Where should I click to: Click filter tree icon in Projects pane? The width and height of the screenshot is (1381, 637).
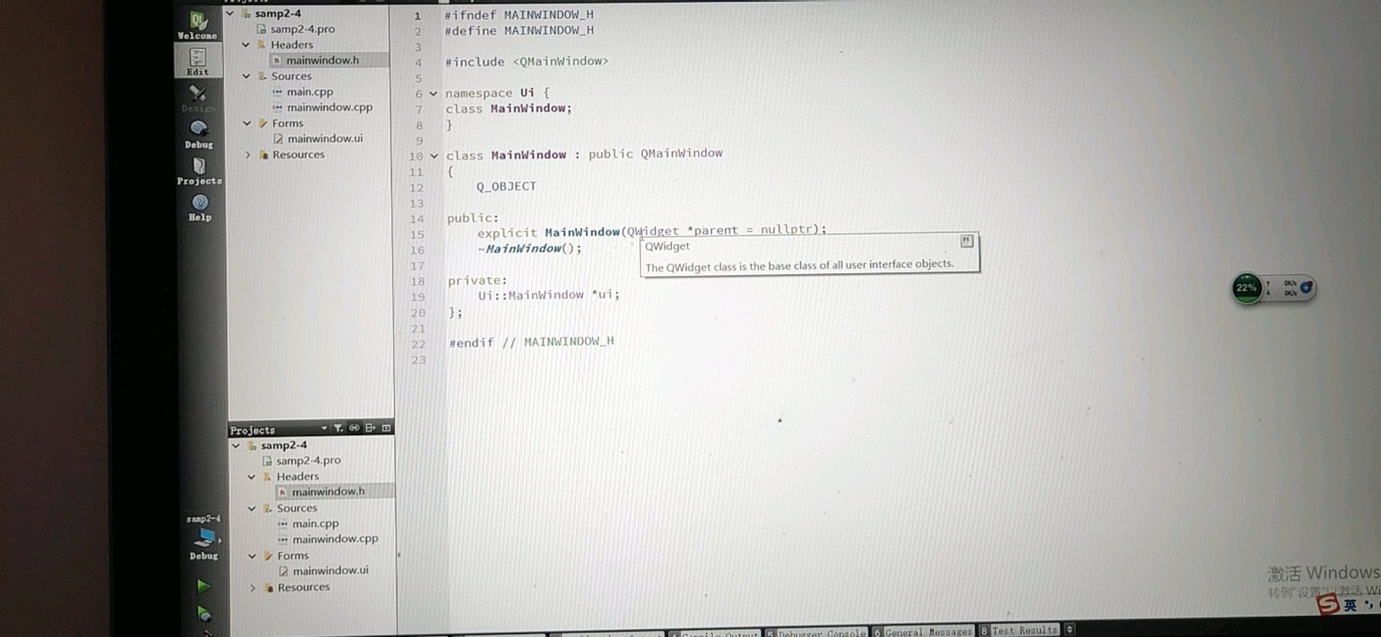(338, 428)
